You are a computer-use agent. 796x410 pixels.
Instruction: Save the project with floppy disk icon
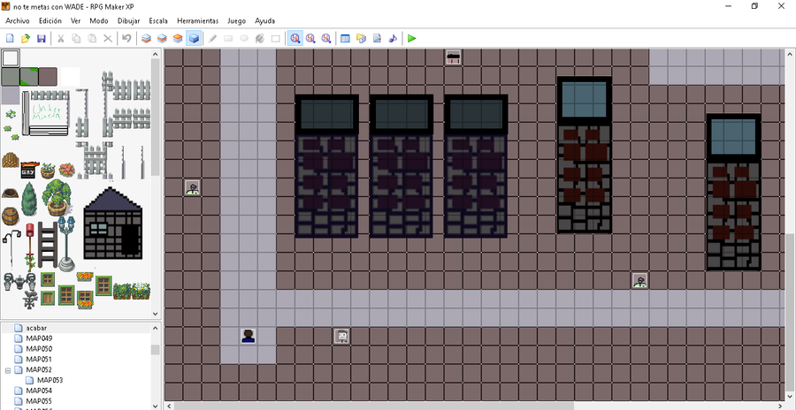click(42, 38)
